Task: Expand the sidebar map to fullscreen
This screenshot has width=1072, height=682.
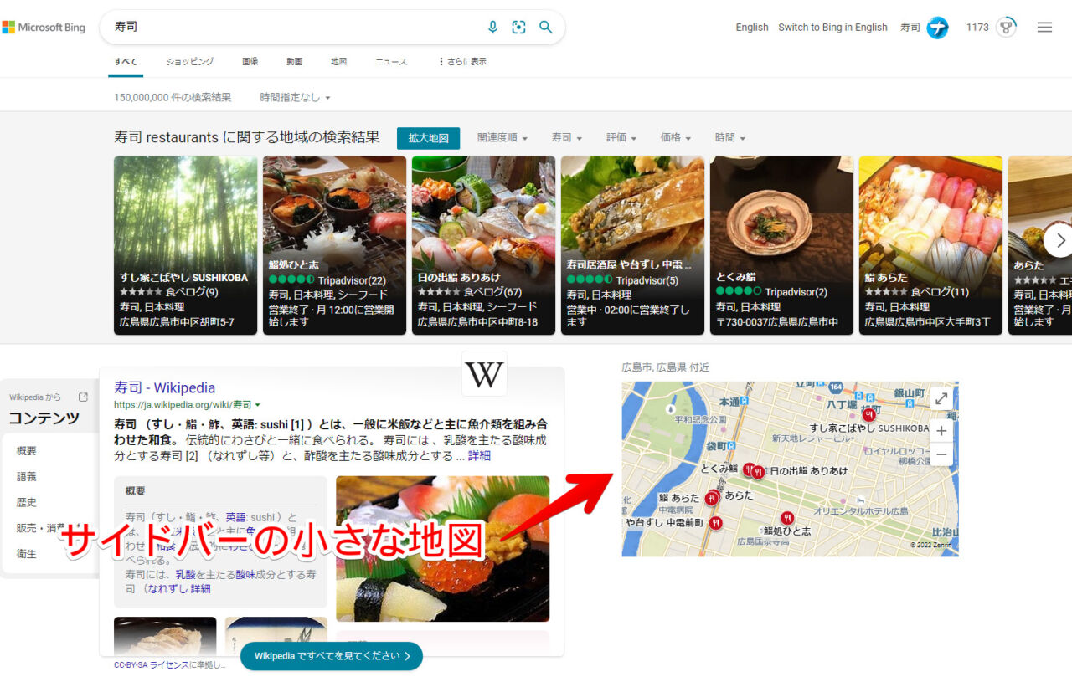Action: click(x=941, y=400)
